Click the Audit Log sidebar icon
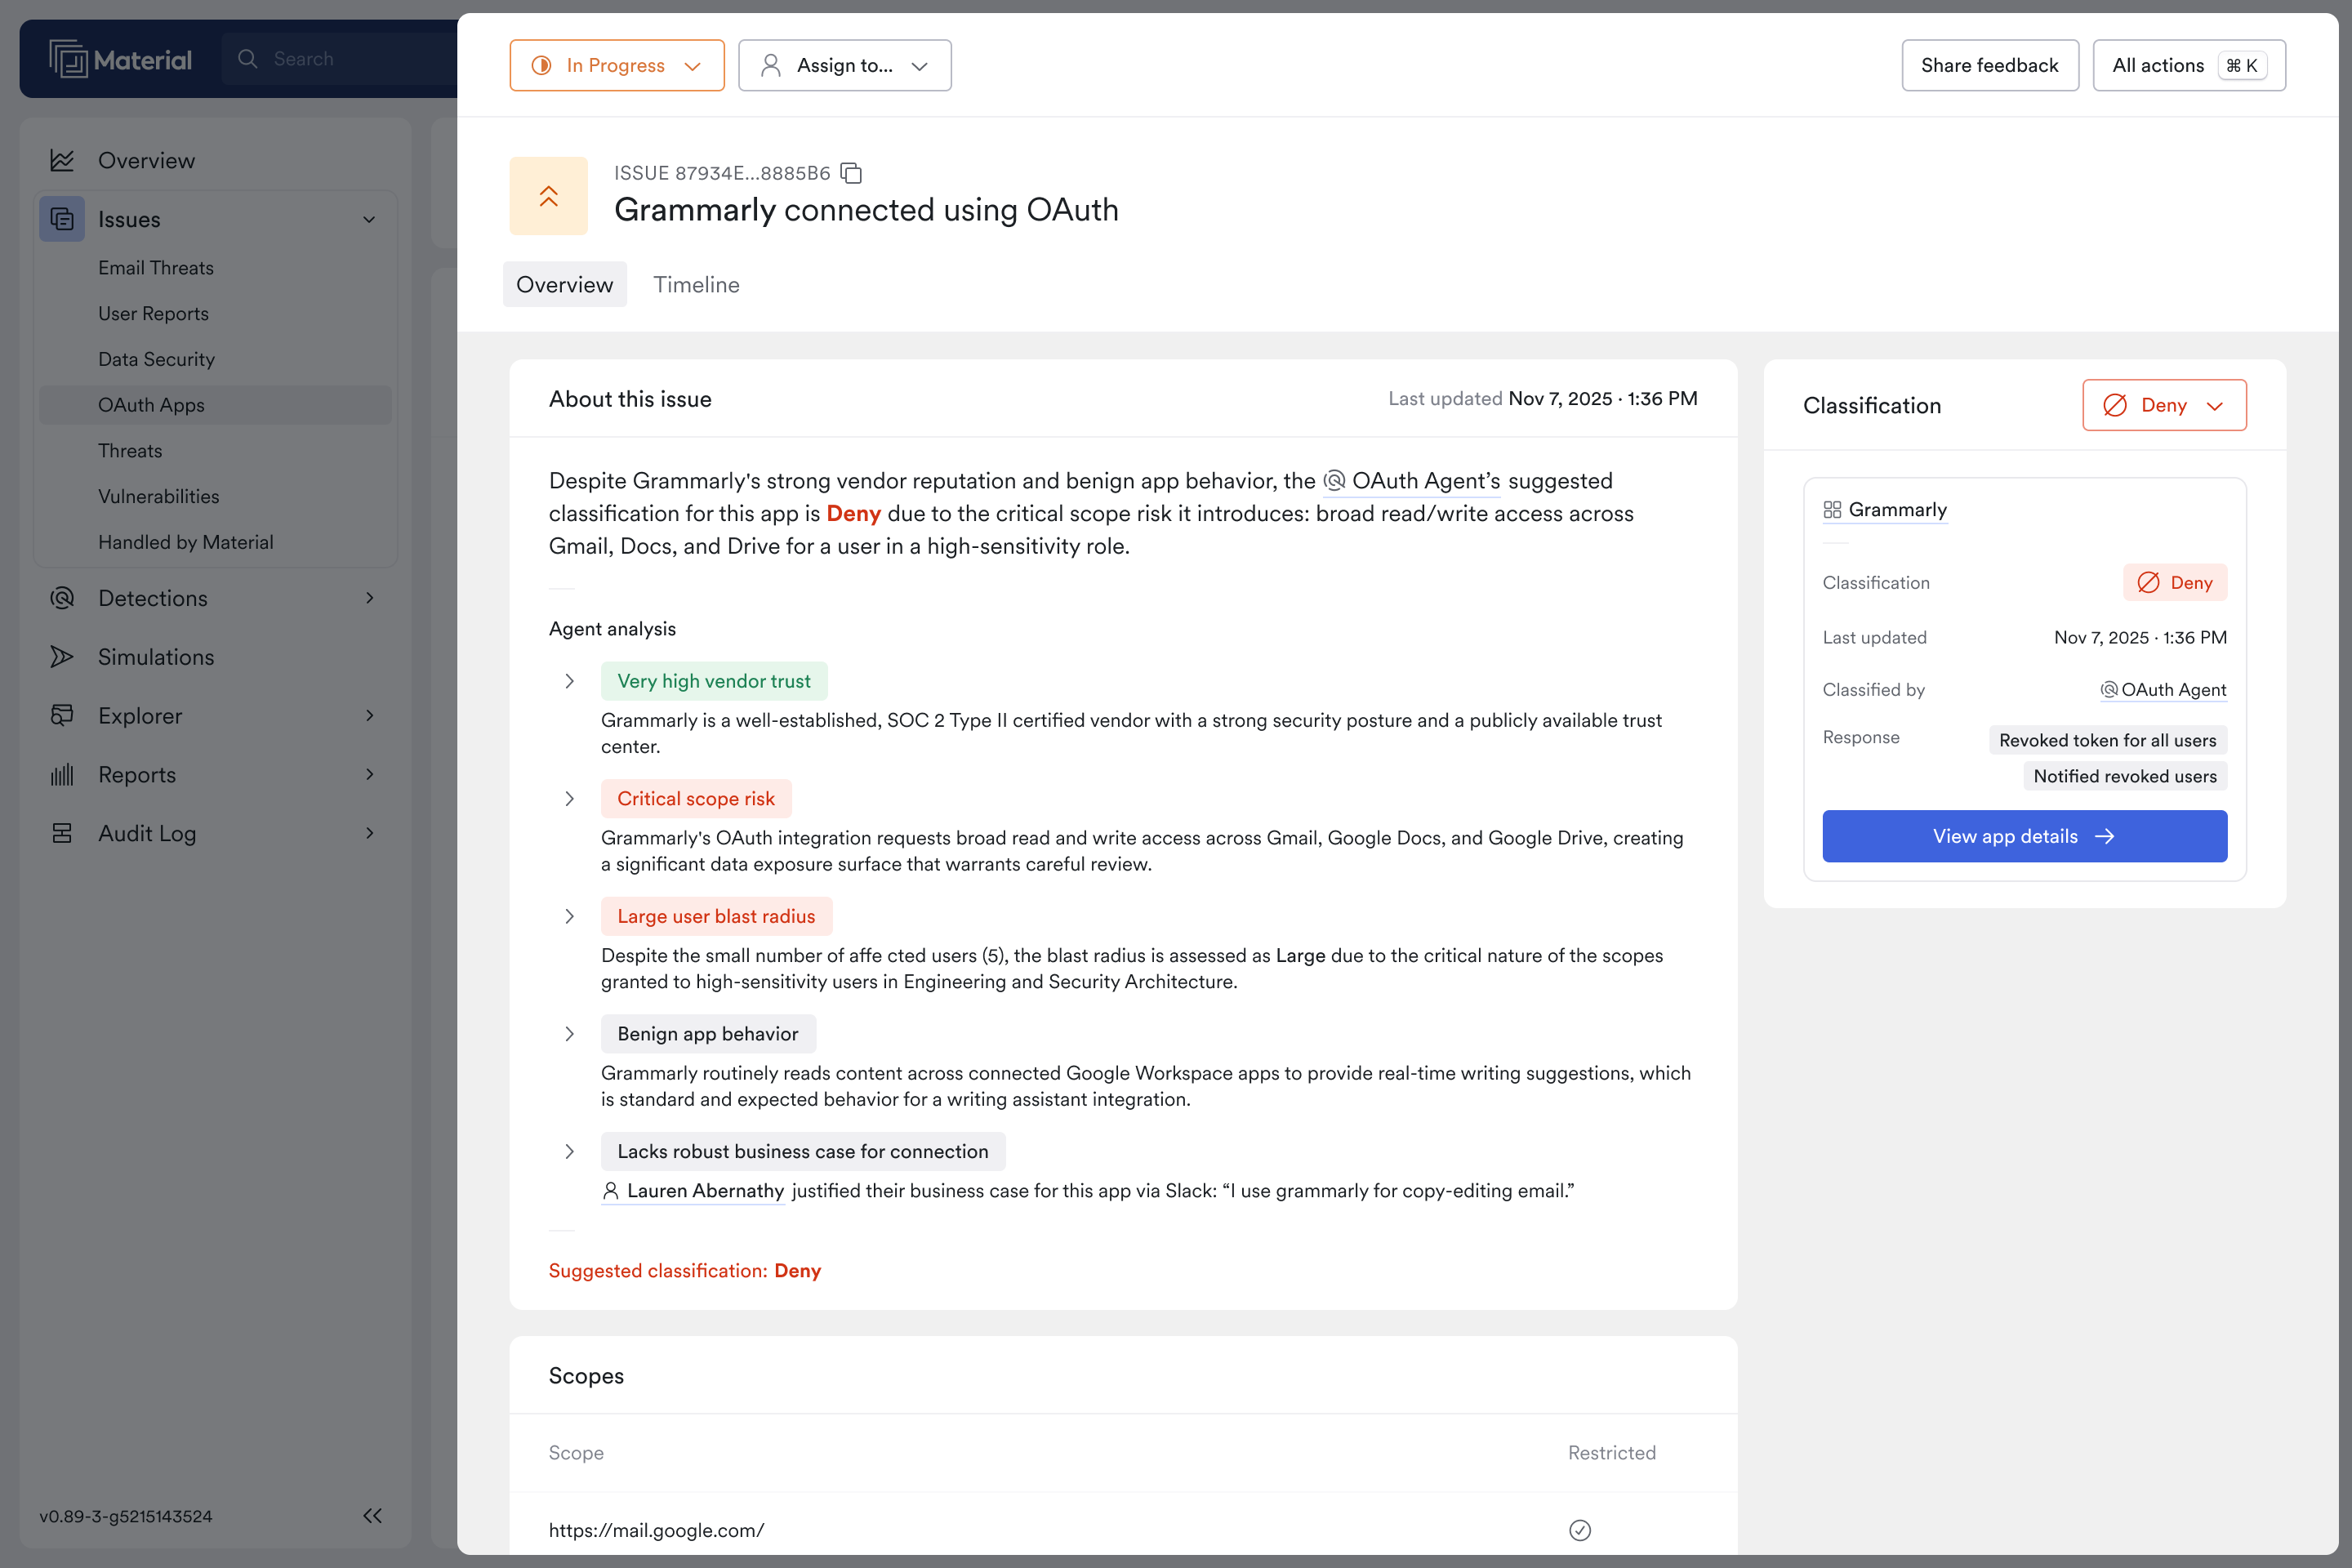Image resolution: width=2352 pixels, height=1568 pixels. [x=62, y=833]
